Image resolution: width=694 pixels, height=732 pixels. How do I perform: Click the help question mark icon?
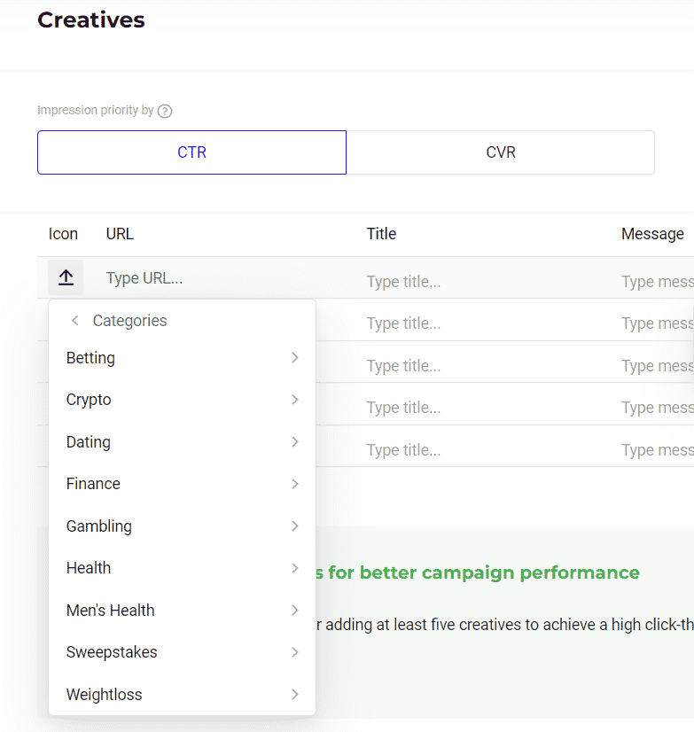[164, 111]
